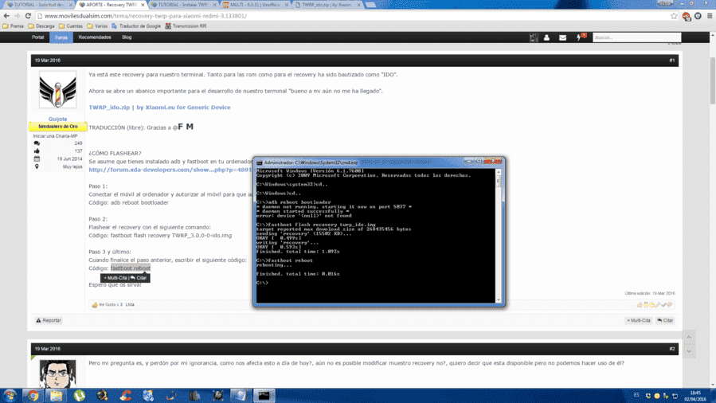This screenshot has height=403, width=716.
Task: Open the alerts lightning icon with badge
Action: click(x=581, y=37)
